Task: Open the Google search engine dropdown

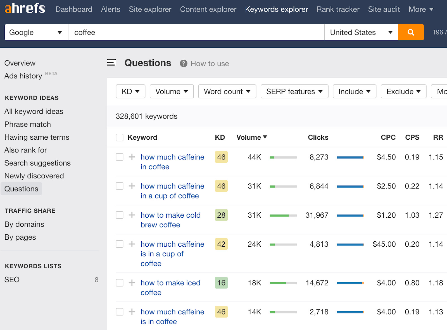Action: (x=36, y=32)
